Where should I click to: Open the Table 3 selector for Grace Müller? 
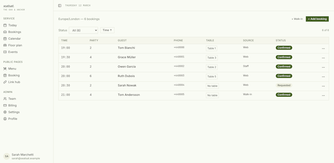[x=212, y=58]
